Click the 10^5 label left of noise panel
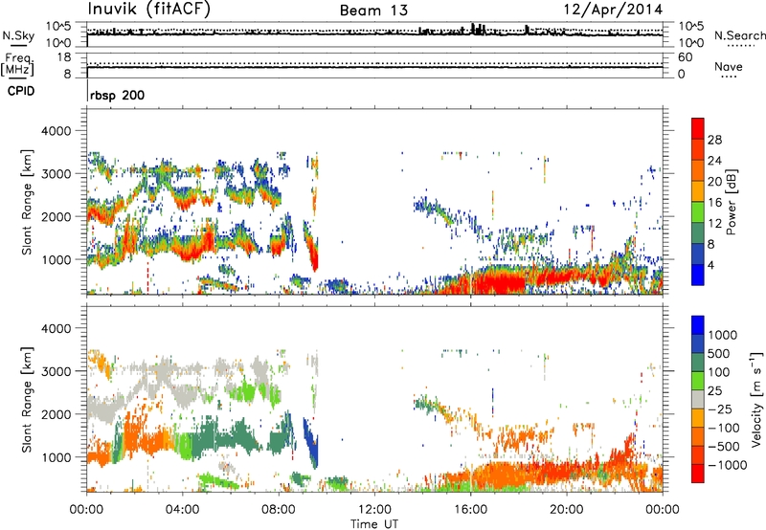The width and height of the screenshot is (766, 530). (58, 27)
